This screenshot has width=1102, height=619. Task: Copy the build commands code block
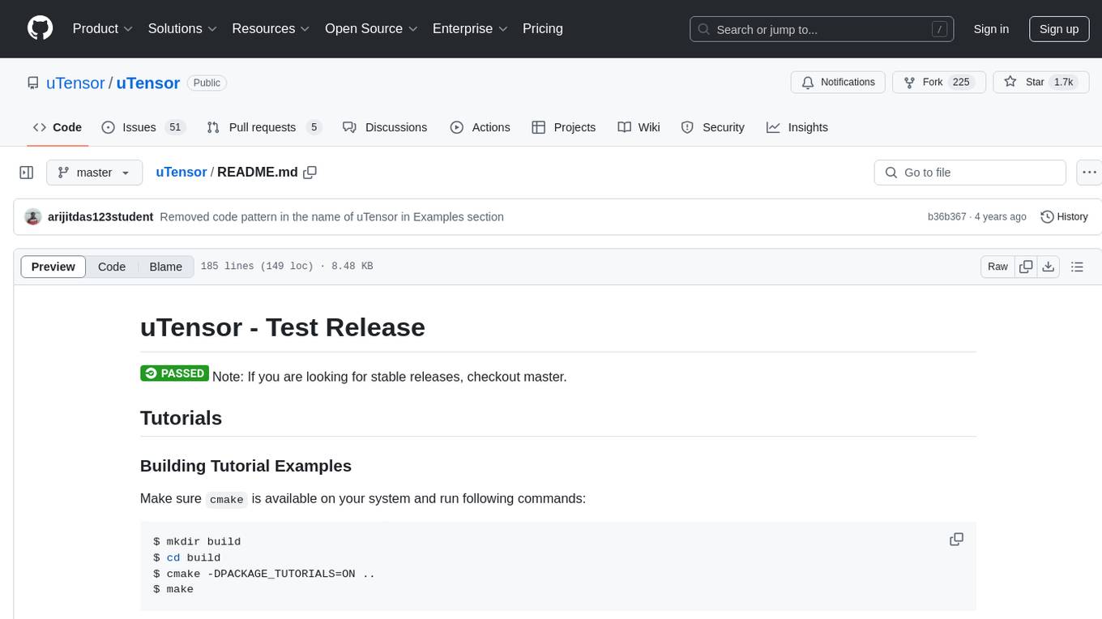pyautogui.click(x=956, y=540)
